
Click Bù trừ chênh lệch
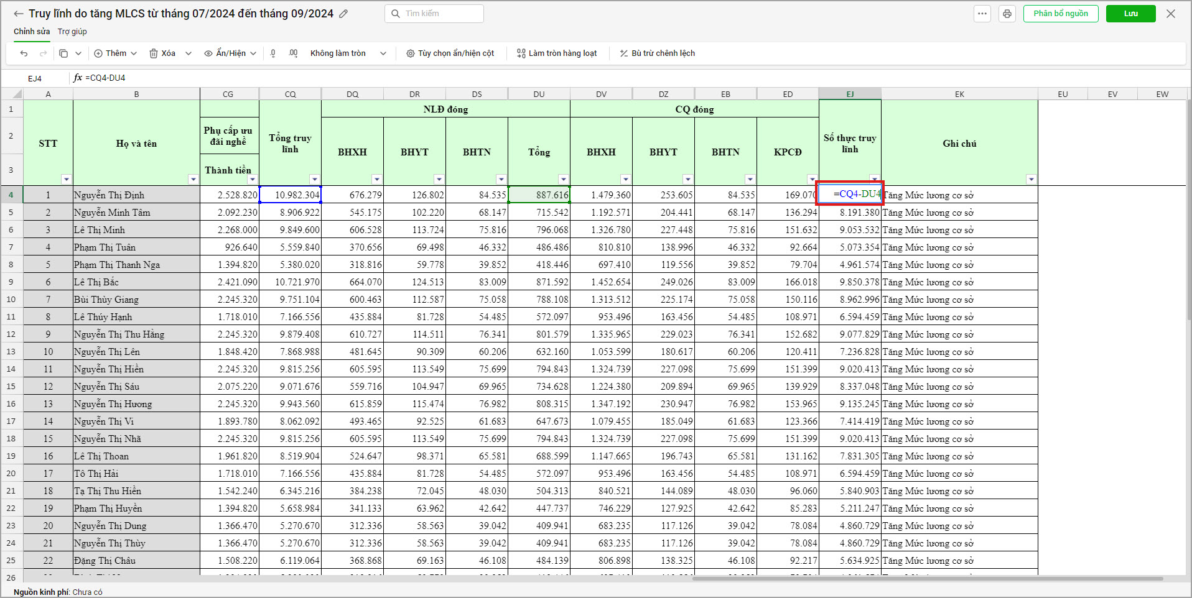coord(658,53)
